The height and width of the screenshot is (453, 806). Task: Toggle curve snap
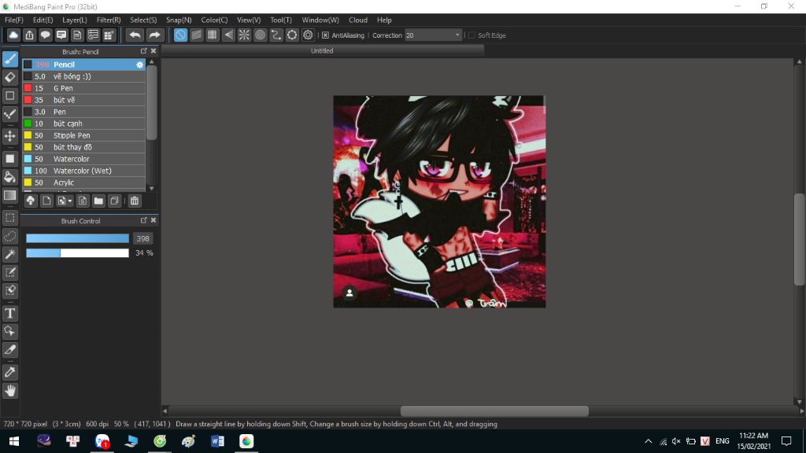(x=276, y=35)
